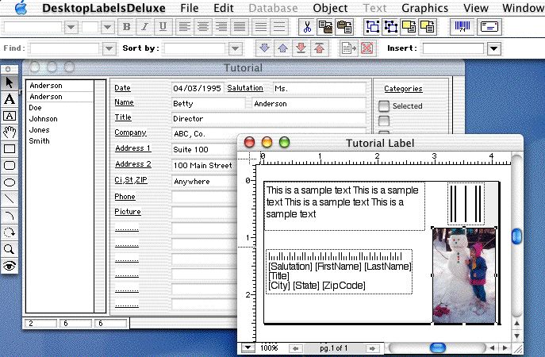The width and height of the screenshot is (545, 357).
Task: Click the new record page icon
Action: [348, 48]
